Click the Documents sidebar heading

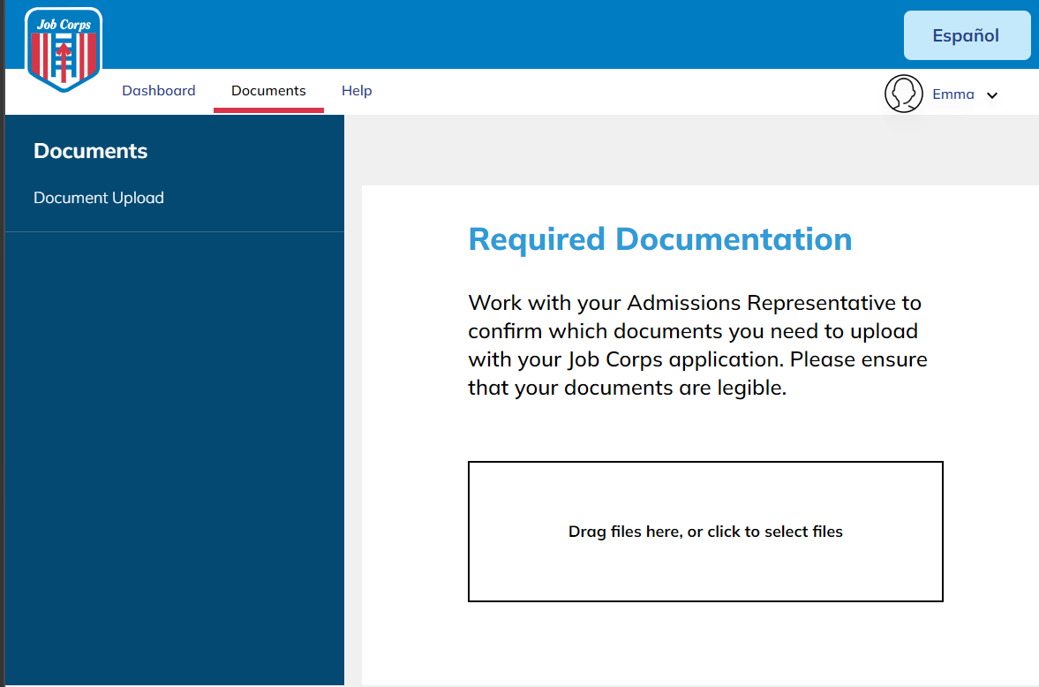[90, 151]
